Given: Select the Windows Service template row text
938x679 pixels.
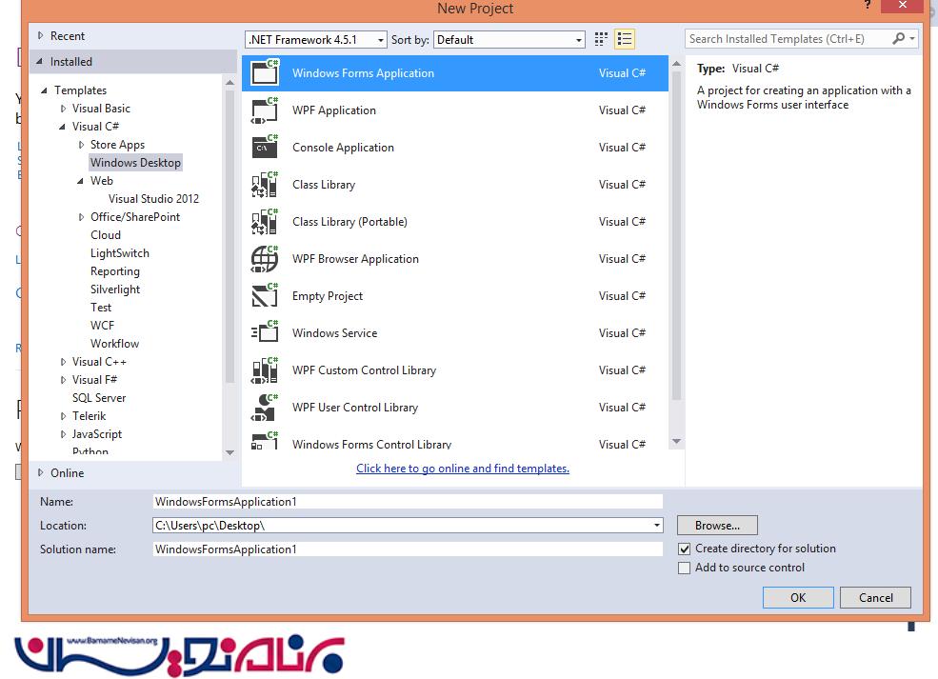Looking at the screenshot, I should click(334, 333).
